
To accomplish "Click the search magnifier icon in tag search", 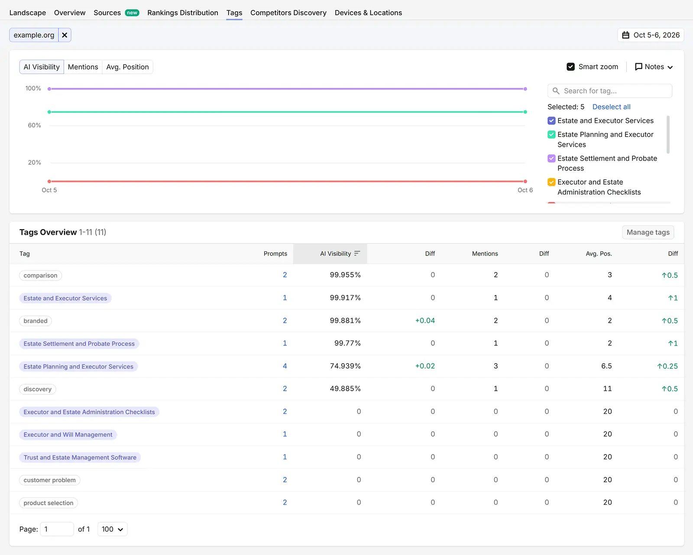I will click(x=556, y=91).
